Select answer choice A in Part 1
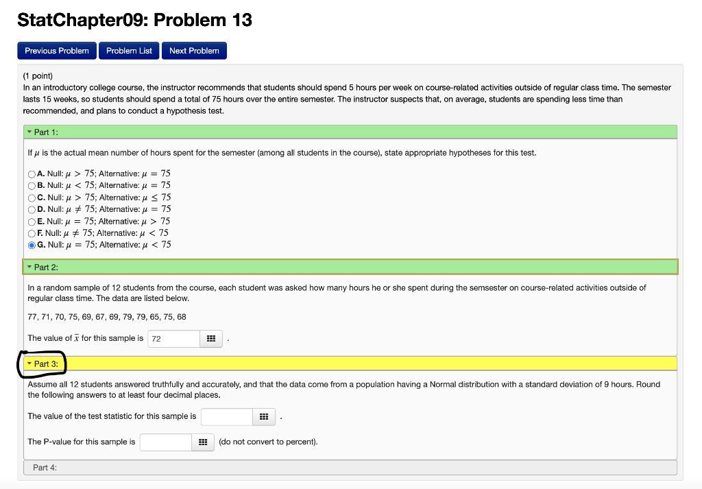 pos(31,174)
